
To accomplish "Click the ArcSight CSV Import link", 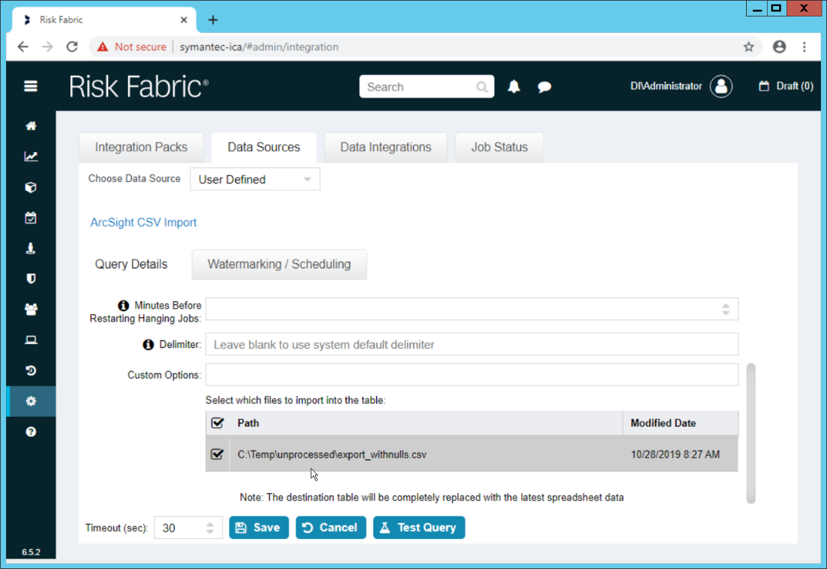I will 143,223.
